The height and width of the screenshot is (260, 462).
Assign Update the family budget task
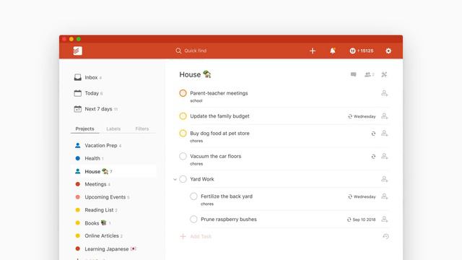(x=384, y=116)
